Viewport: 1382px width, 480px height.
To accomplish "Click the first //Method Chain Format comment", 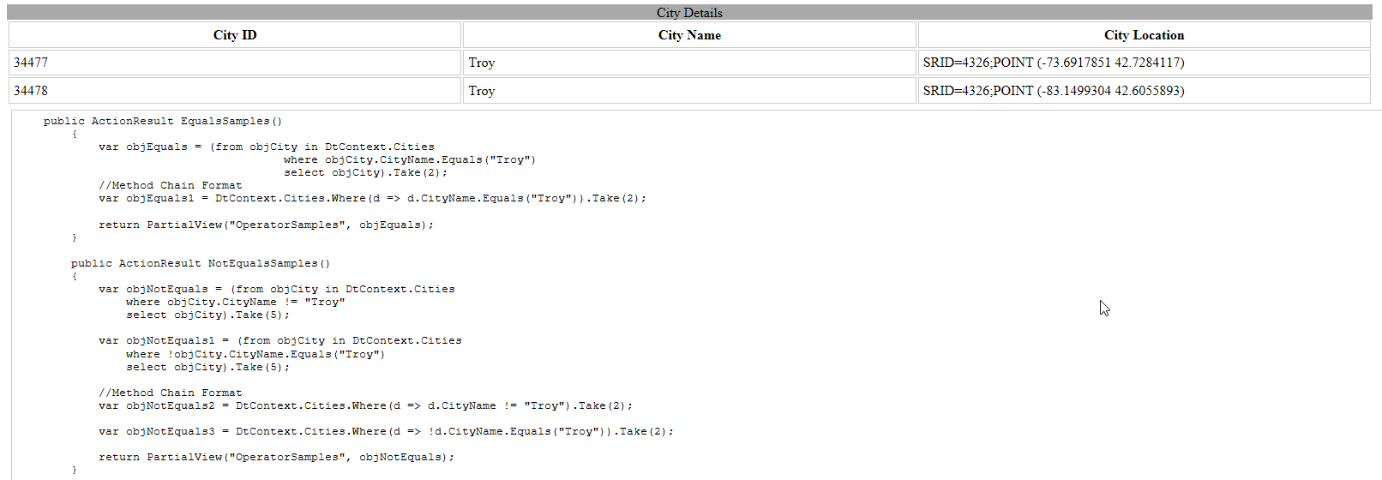I will click(171, 186).
